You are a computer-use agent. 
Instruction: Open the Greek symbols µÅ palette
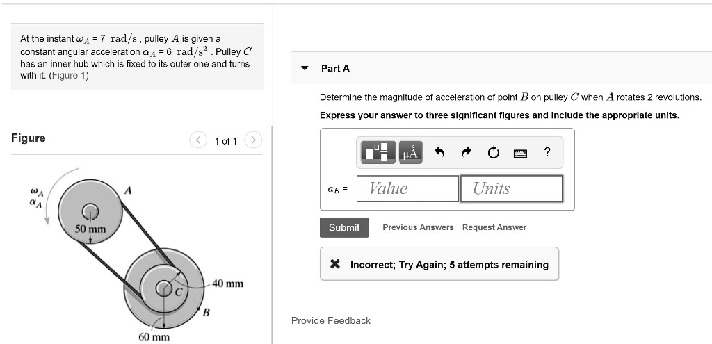pyautogui.click(x=410, y=152)
